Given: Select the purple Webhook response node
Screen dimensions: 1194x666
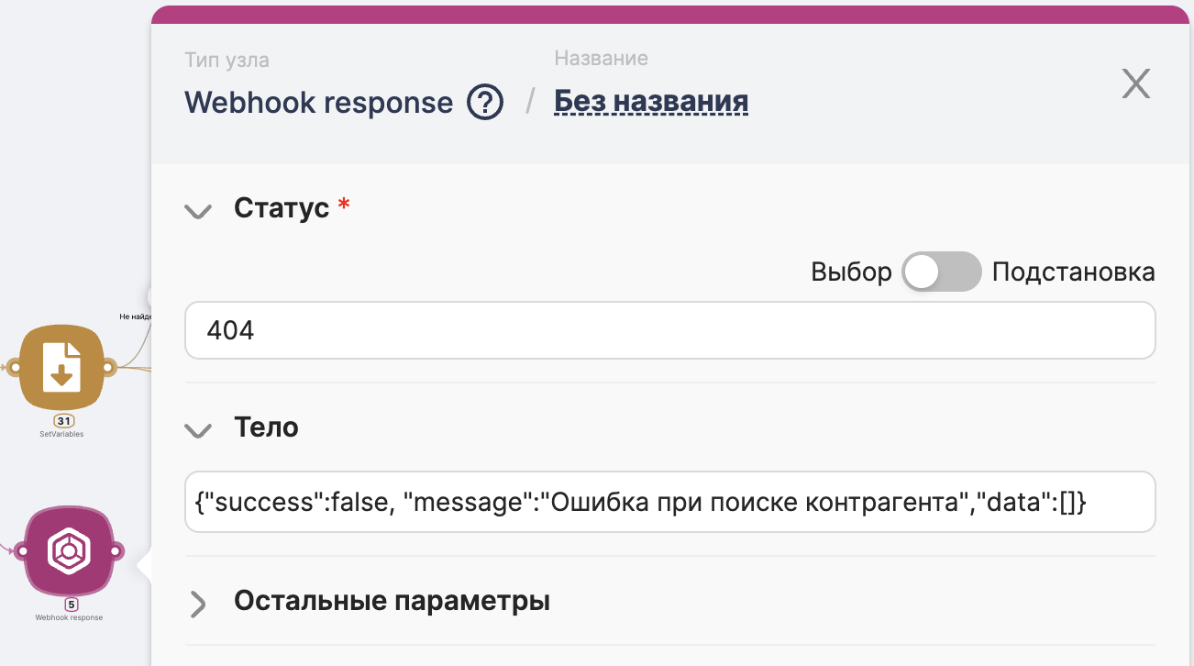Looking at the screenshot, I should coord(68,549).
